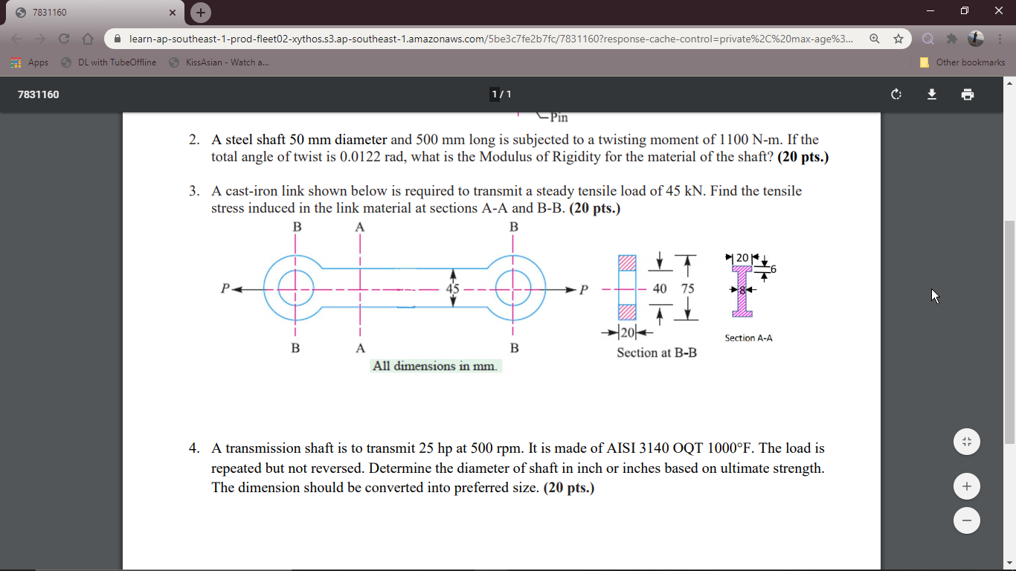
Task: Zoom in on the PDF
Action: click(966, 485)
